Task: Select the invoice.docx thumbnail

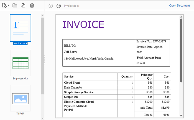Action: pos(21,27)
